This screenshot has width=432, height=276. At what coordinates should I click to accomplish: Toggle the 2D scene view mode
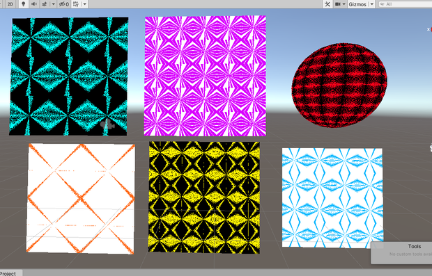pos(10,4)
